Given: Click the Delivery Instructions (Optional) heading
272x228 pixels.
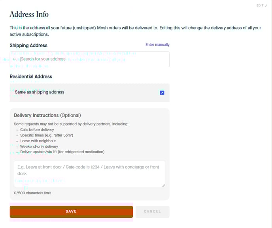Looking at the screenshot, I should pyautogui.click(x=47, y=115).
